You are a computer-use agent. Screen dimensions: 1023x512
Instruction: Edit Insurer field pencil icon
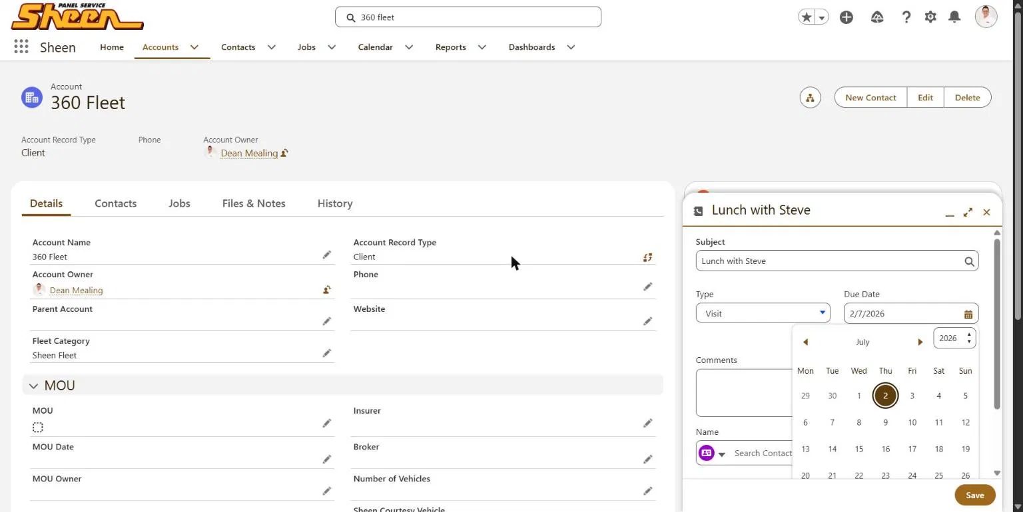tap(647, 423)
